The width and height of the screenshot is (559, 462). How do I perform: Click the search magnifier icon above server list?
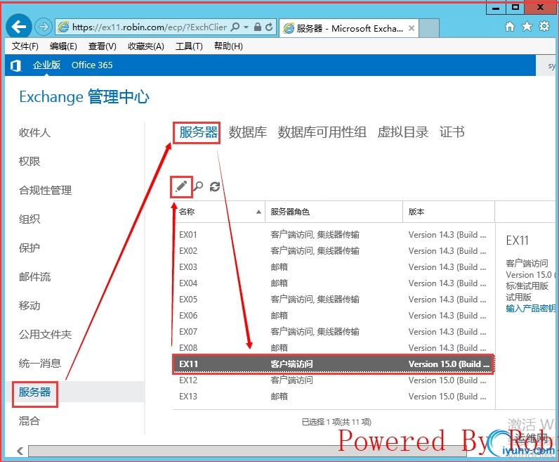pyautogui.click(x=198, y=186)
